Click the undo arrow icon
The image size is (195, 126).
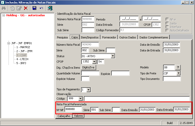tap(41, 8)
